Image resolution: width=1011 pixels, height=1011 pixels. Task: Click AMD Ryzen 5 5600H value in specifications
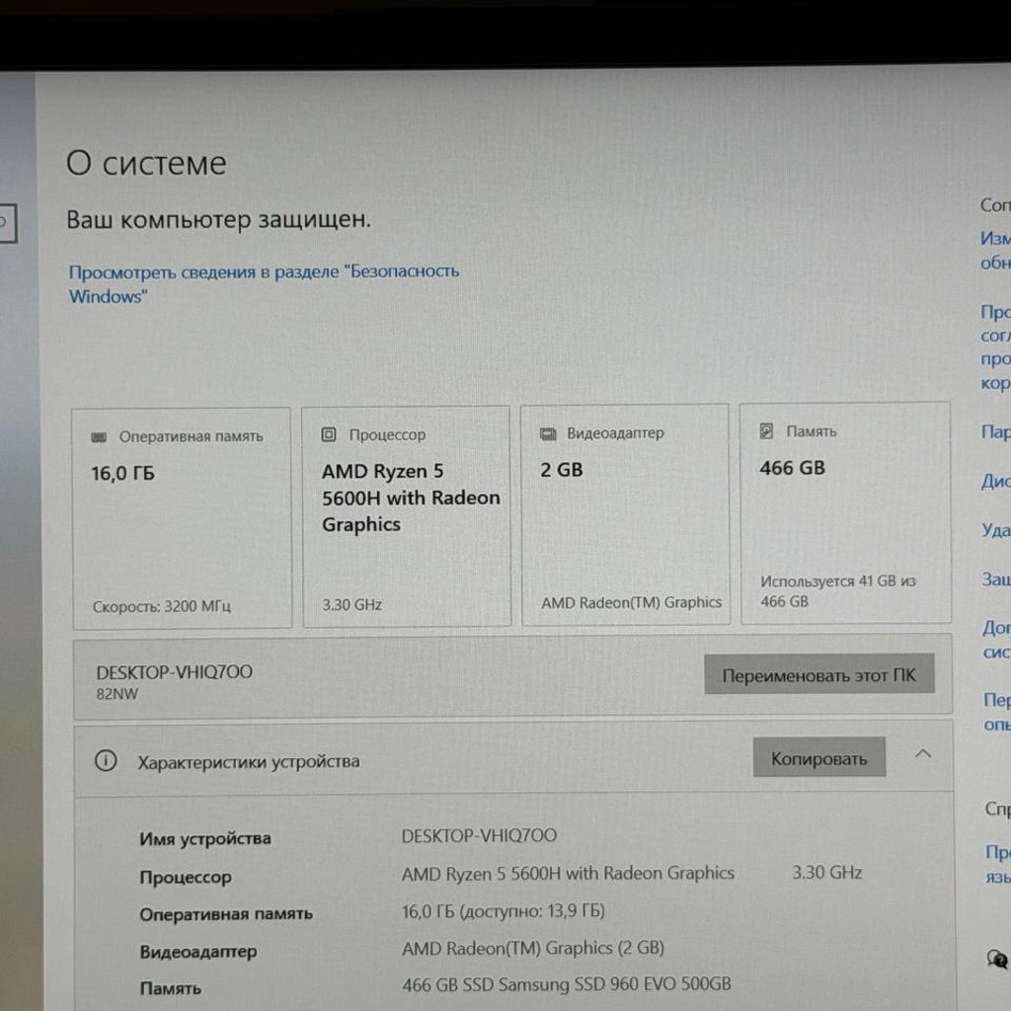click(x=568, y=874)
